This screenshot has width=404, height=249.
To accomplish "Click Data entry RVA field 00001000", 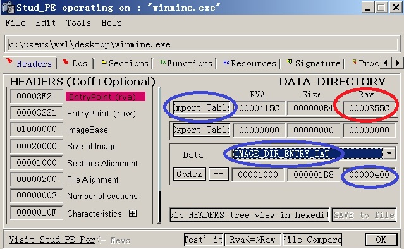I will coord(258,174).
